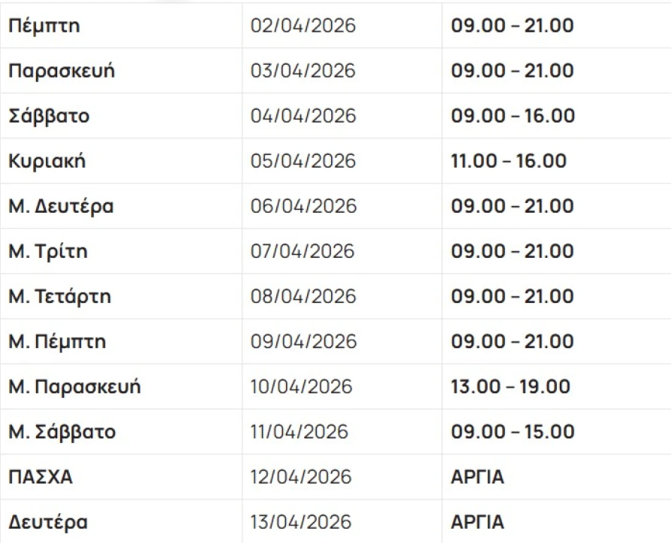672x546 pixels.
Task: Click the Πέμπτη day cell
Action: [x=44, y=26]
